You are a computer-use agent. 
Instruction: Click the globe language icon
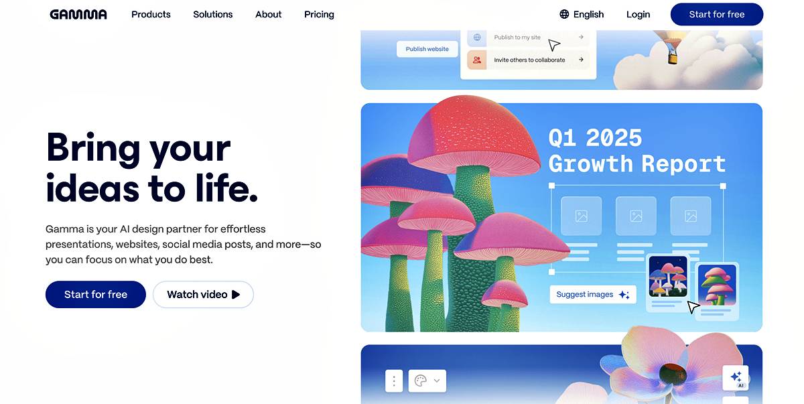[564, 14]
